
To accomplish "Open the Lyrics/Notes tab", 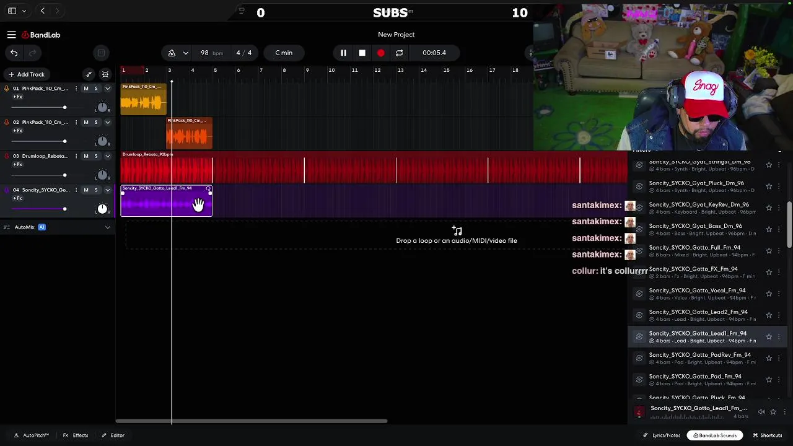I will pos(661,435).
